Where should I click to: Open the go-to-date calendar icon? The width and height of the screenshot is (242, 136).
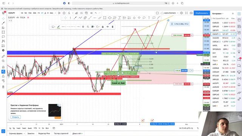point(54,128)
